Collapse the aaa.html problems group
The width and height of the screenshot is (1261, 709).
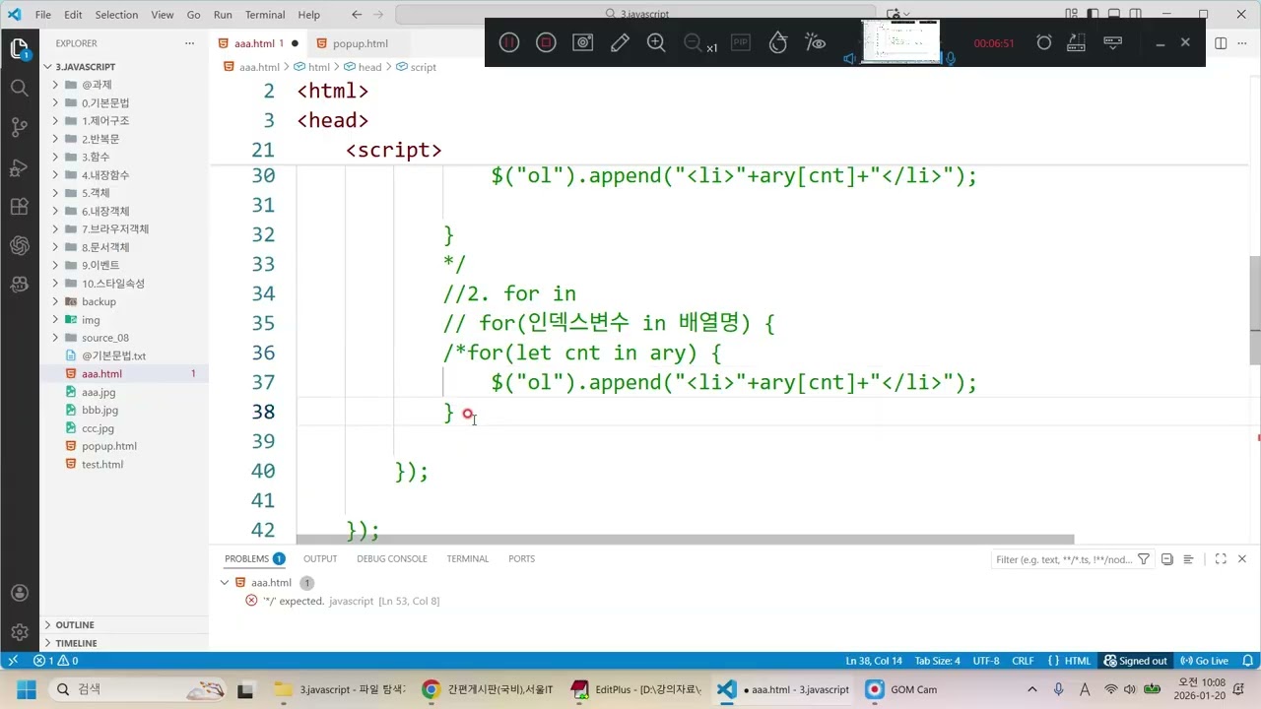225,583
